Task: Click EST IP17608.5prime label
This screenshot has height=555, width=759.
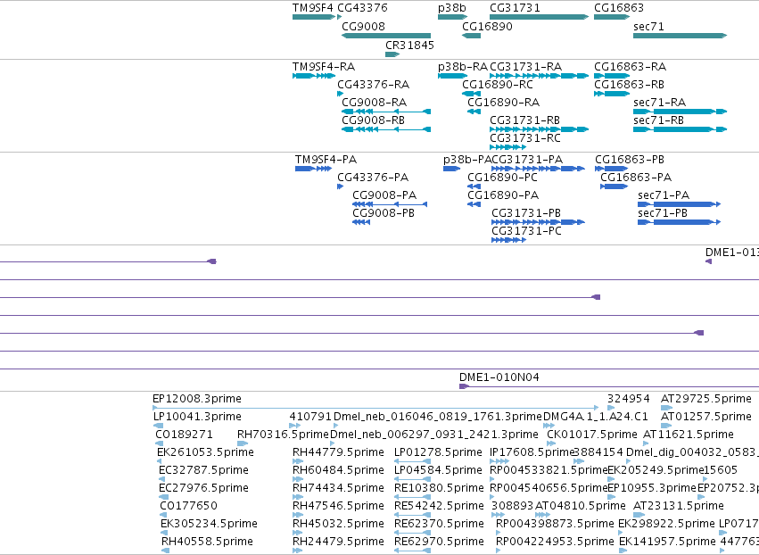Action: click(x=532, y=452)
